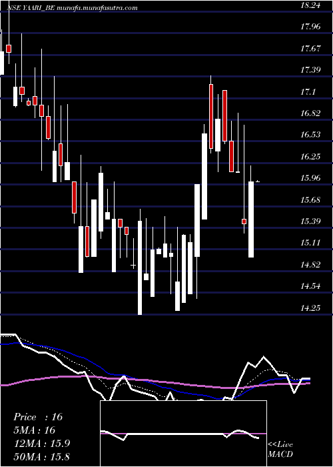Click the Price : 16 readout

point(38,417)
